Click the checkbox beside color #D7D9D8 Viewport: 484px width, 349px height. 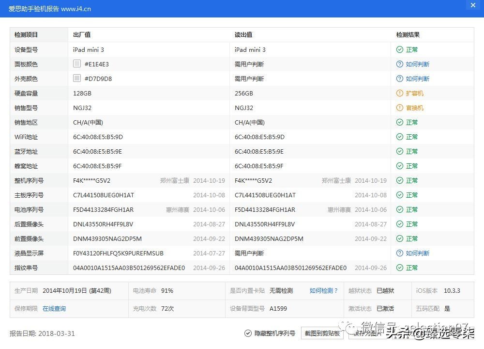[76, 78]
